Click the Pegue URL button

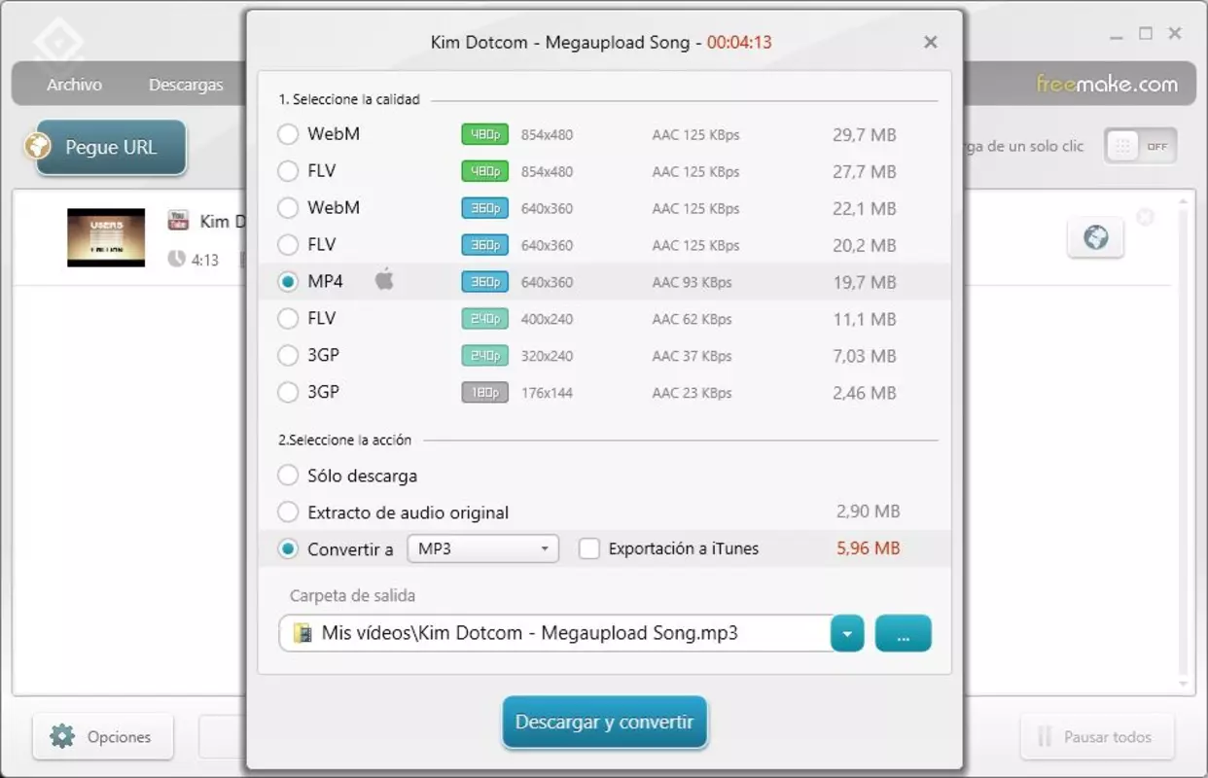point(110,148)
